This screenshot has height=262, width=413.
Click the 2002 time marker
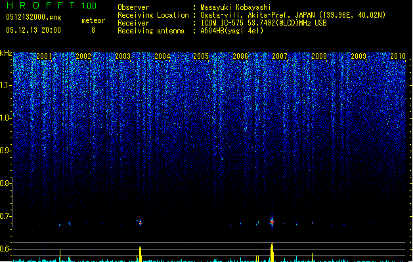pyautogui.click(x=83, y=56)
